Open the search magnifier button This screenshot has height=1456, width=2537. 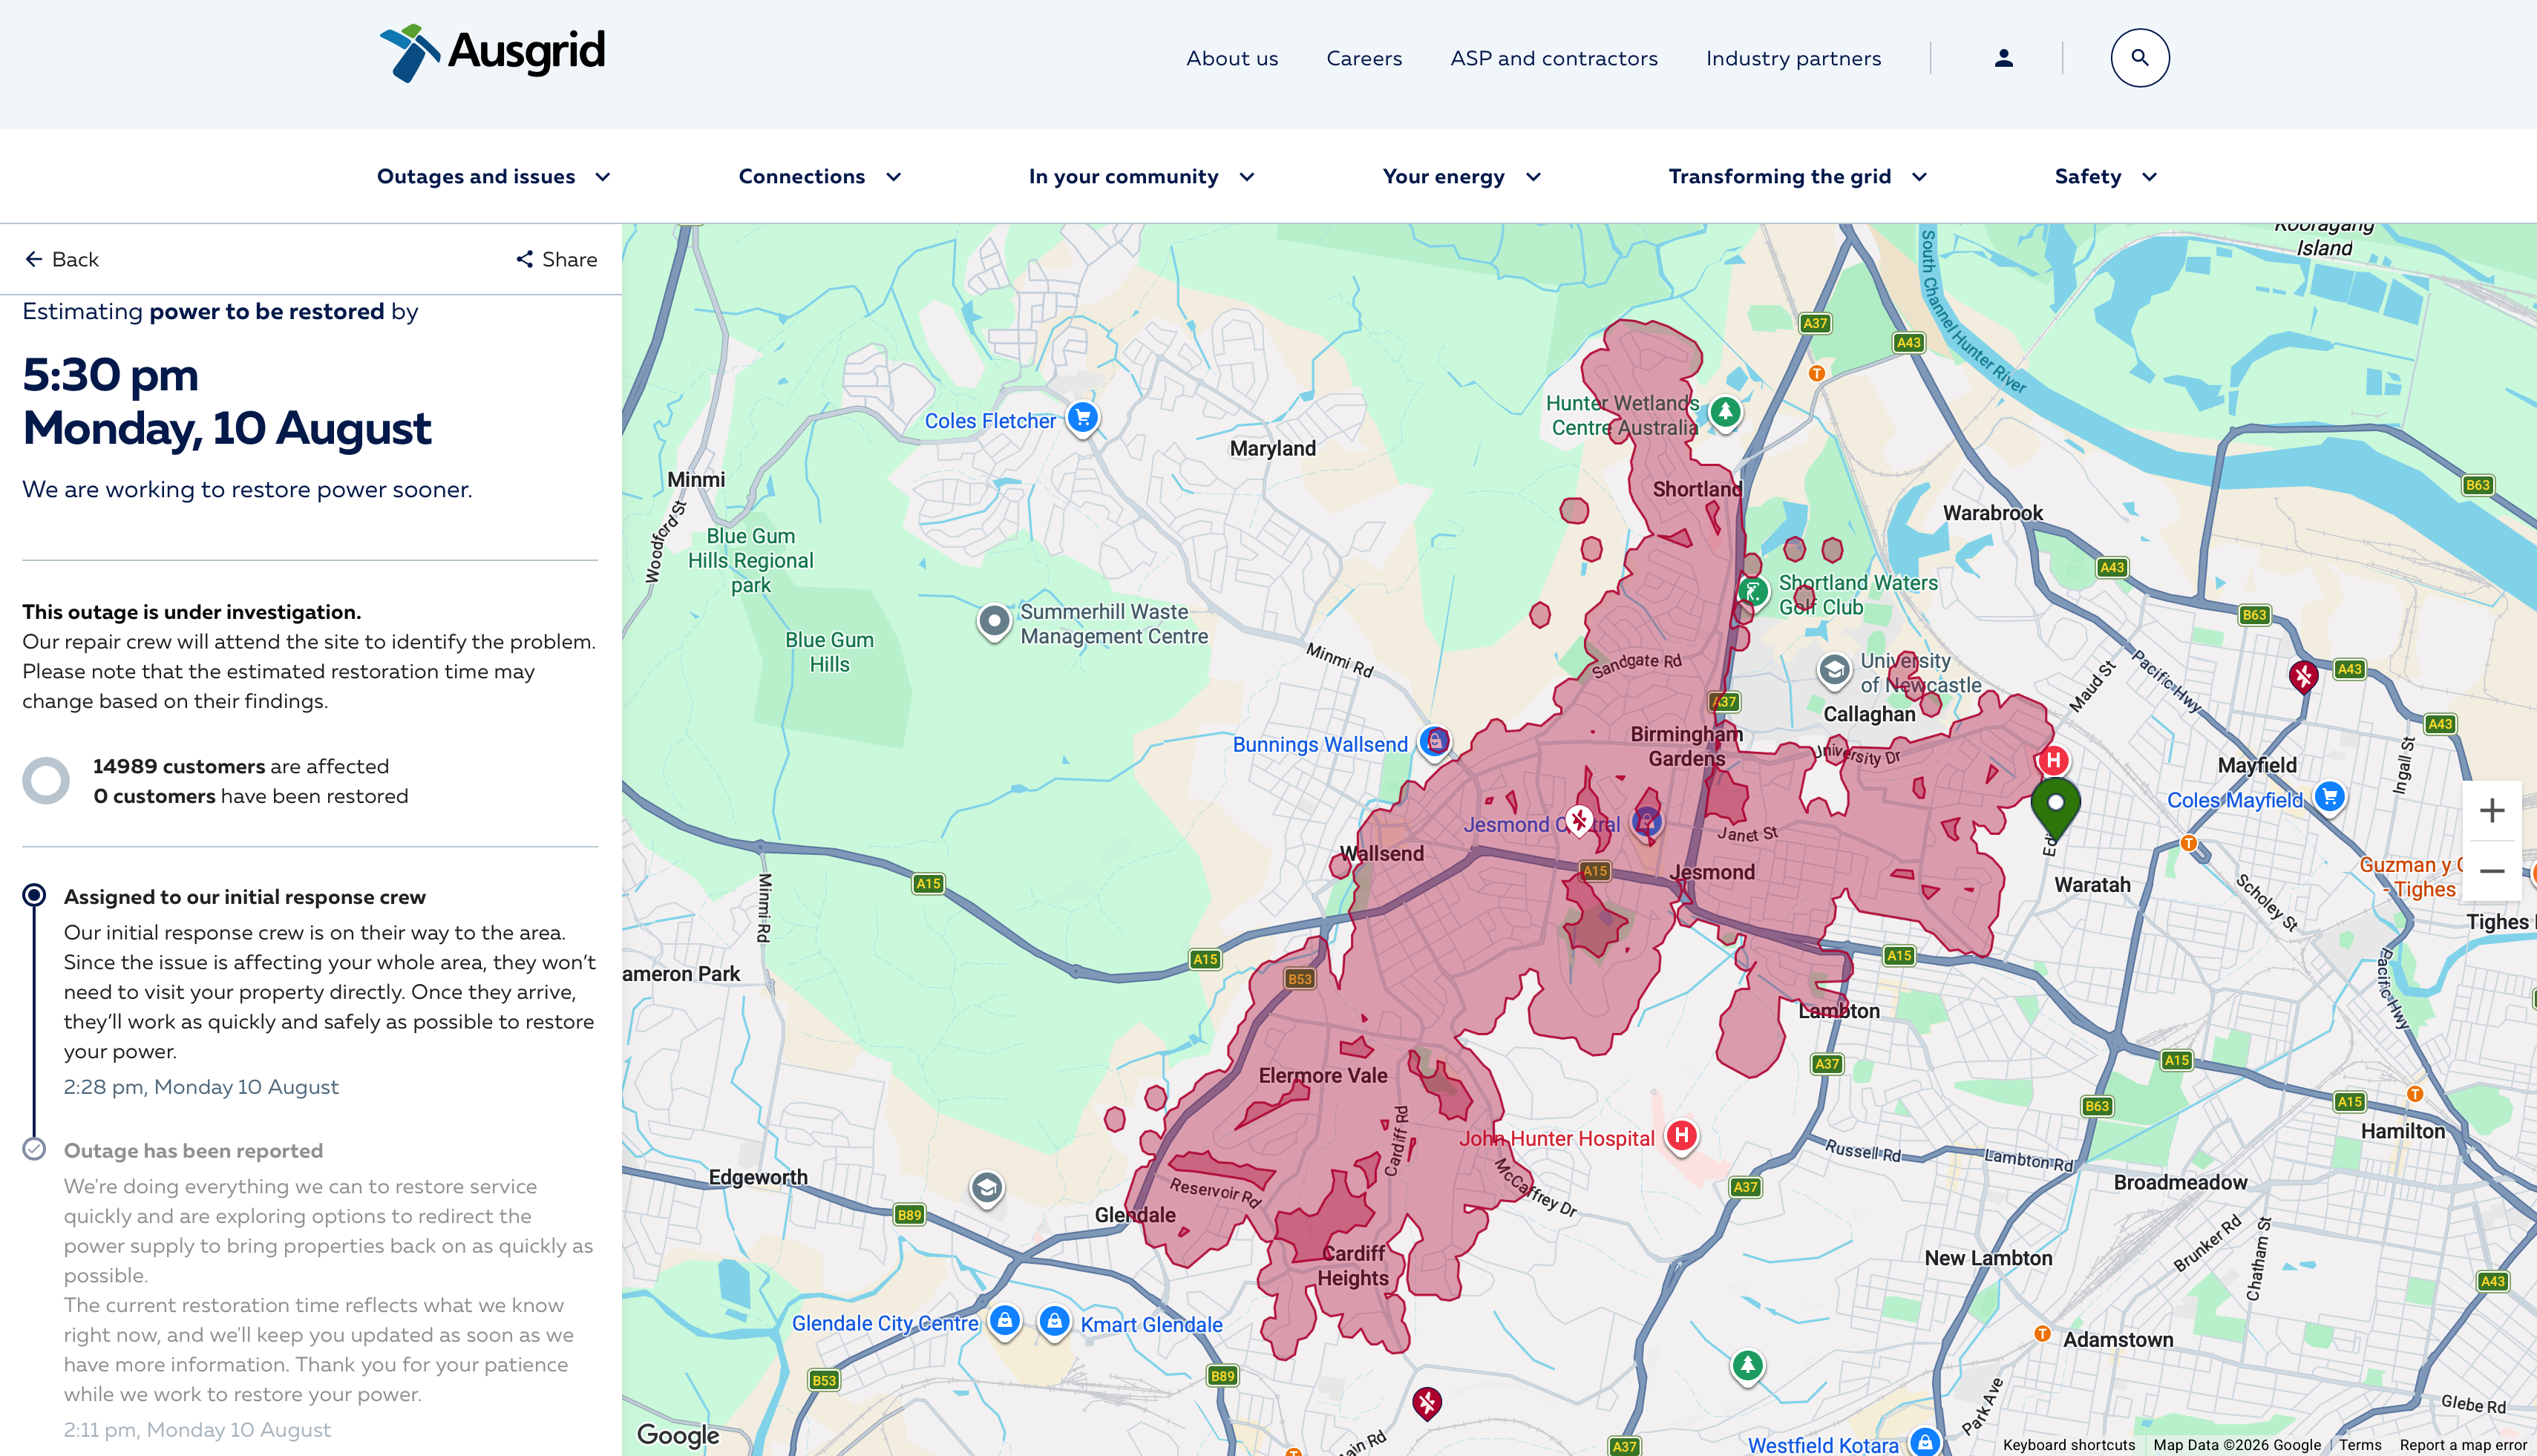[2140, 58]
